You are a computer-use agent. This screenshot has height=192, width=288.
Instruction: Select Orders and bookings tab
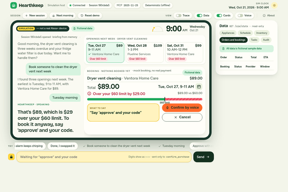233,40
